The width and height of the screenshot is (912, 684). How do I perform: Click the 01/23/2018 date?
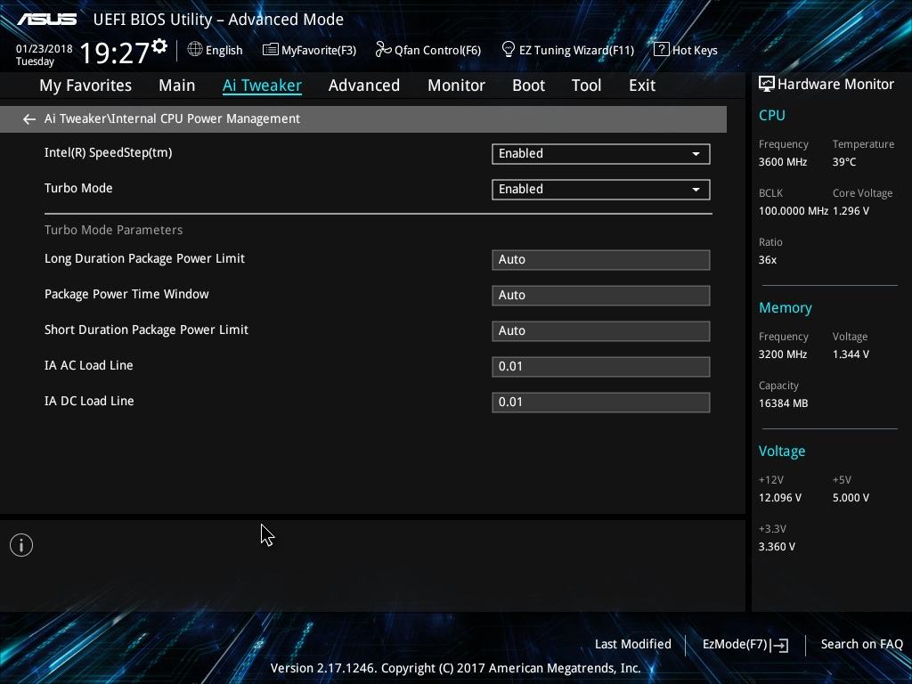coord(45,49)
